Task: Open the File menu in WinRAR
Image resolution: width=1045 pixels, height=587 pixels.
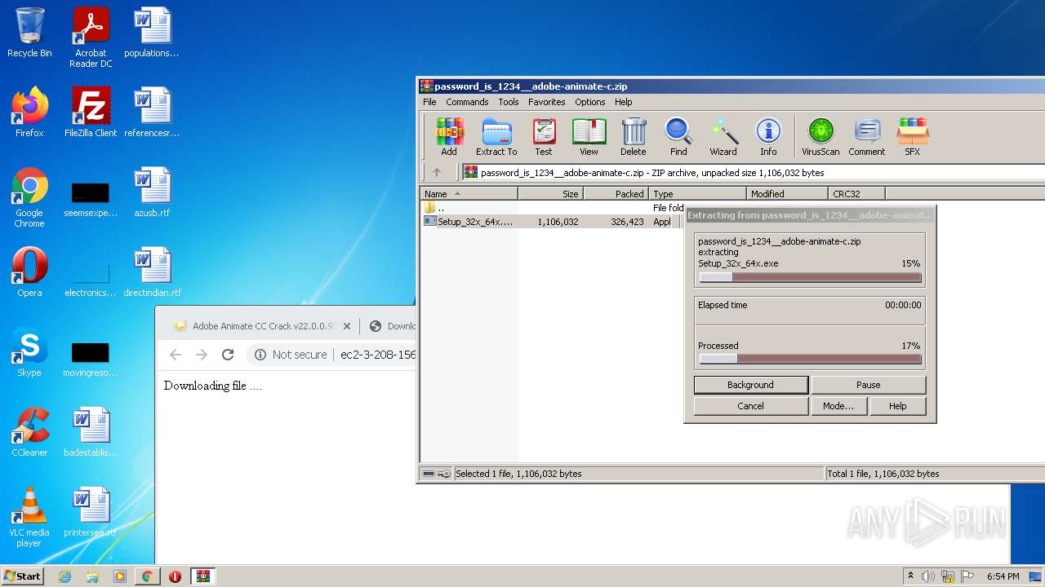Action: (429, 102)
